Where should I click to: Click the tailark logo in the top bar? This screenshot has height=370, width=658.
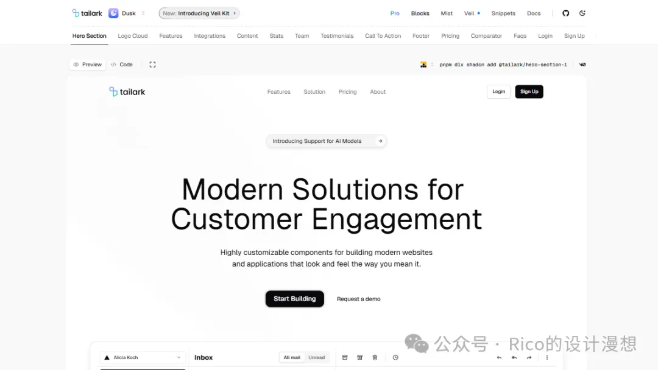click(87, 13)
